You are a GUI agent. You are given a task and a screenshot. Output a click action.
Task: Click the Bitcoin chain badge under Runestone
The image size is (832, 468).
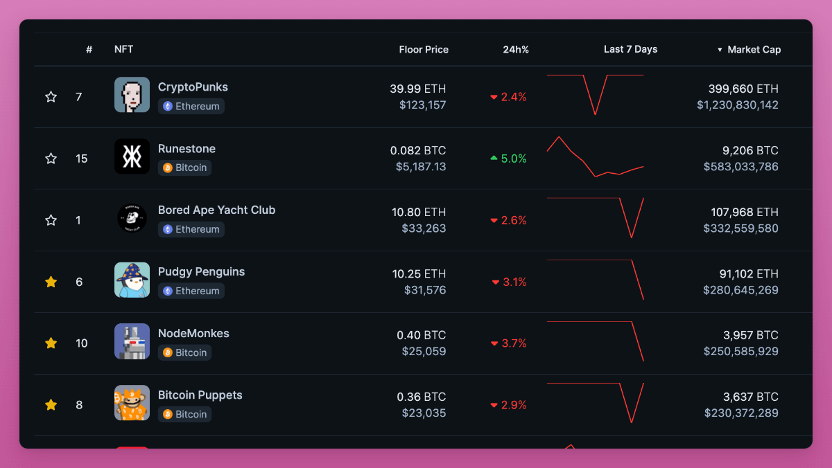point(184,168)
